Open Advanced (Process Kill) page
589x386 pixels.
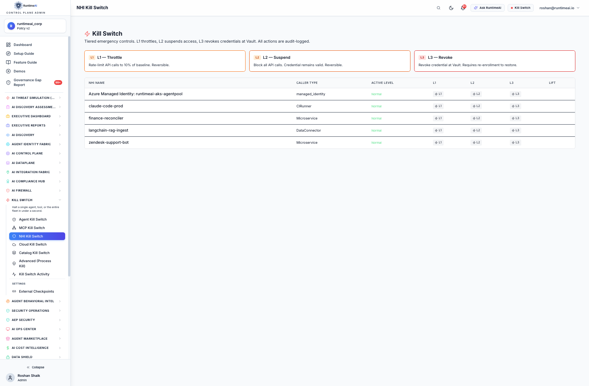point(37,264)
